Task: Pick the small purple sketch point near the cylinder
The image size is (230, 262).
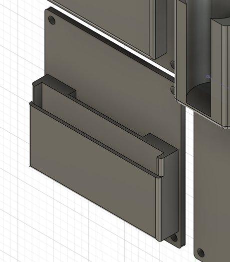Action: click(x=208, y=76)
